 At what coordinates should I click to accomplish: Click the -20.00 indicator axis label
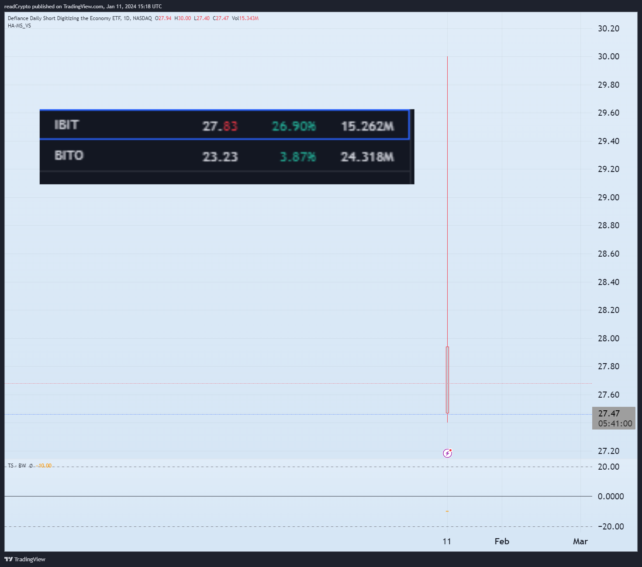(x=610, y=526)
